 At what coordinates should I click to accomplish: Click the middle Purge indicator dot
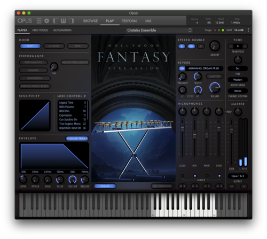click(x=219, y=30)
